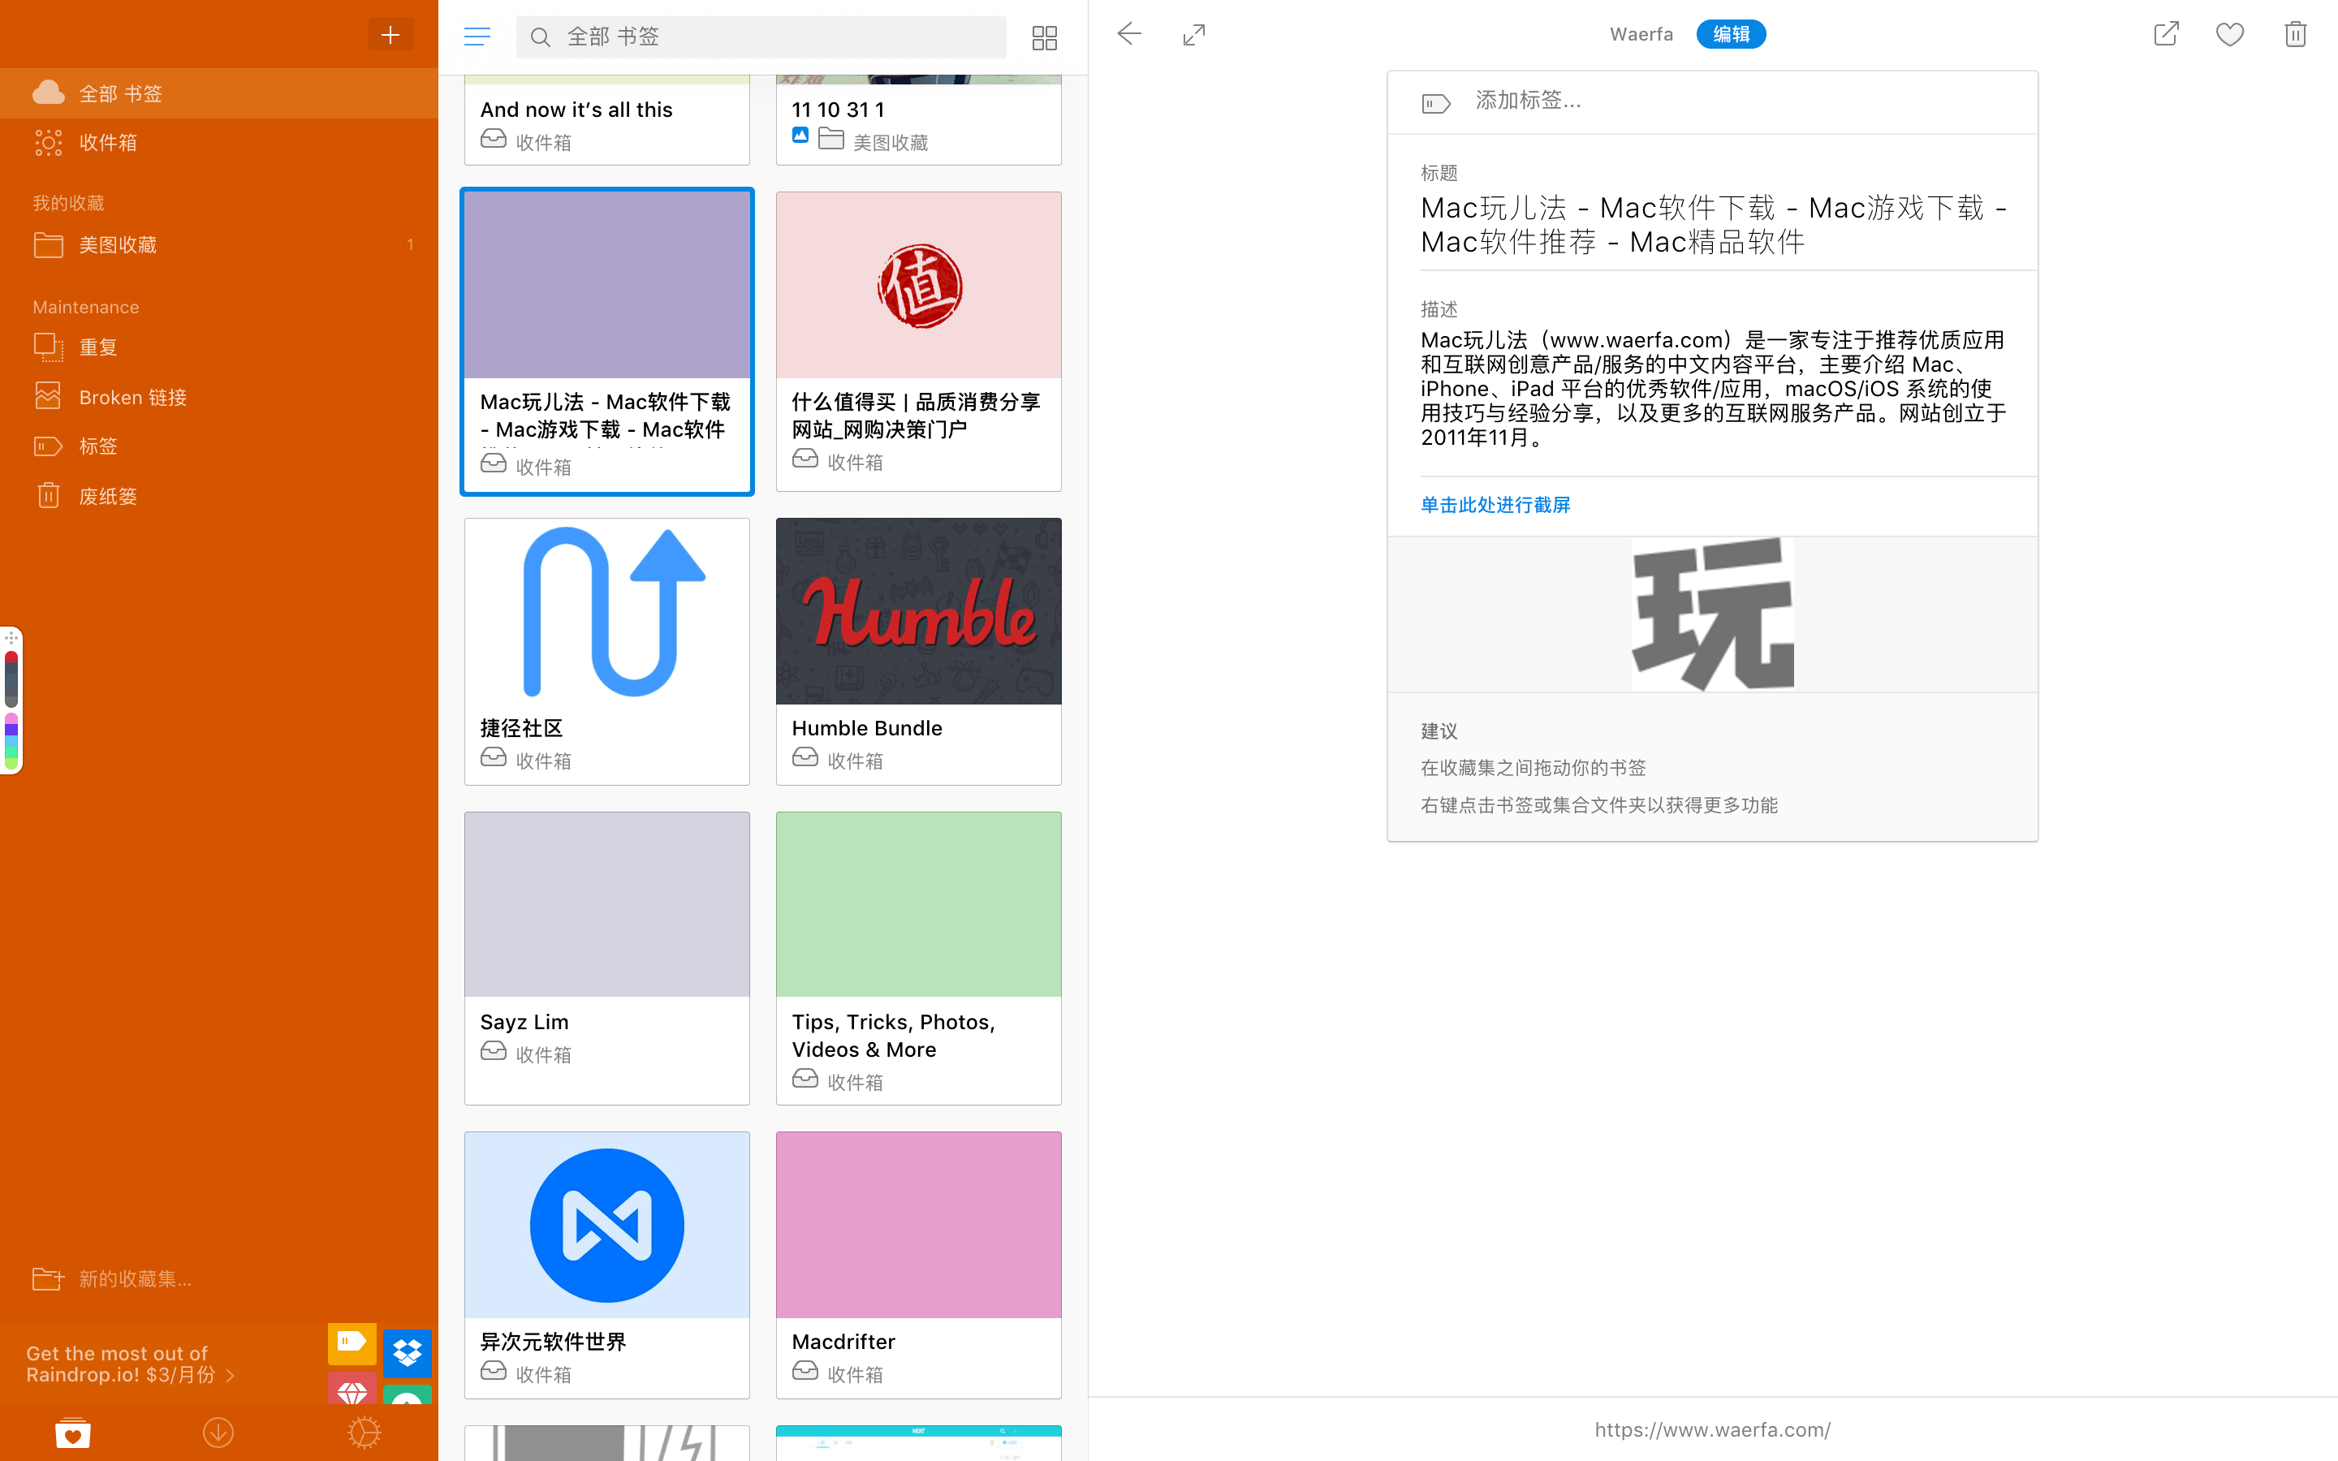
Task: Click the back arrow in the detail pane
Action: 1128,35
